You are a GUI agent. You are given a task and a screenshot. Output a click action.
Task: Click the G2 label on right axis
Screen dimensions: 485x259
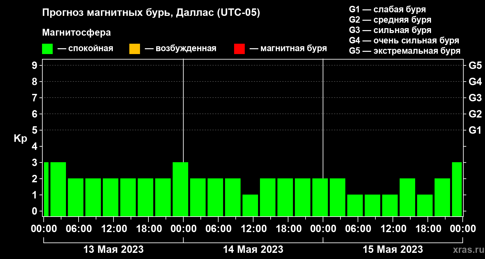(475, 114)
